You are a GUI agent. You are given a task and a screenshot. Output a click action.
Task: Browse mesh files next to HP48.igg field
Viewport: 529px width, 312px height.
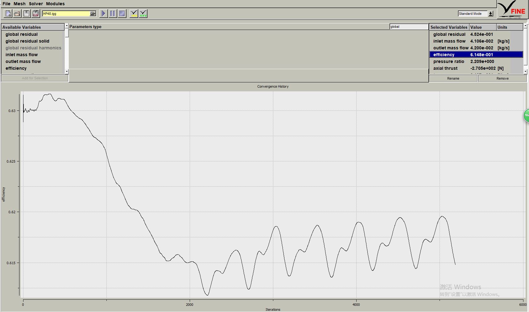pyautogui.click(x=93, y=14)
